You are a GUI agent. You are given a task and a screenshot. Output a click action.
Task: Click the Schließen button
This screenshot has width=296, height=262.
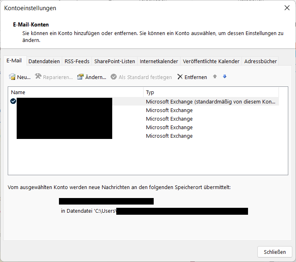(275, 252)
